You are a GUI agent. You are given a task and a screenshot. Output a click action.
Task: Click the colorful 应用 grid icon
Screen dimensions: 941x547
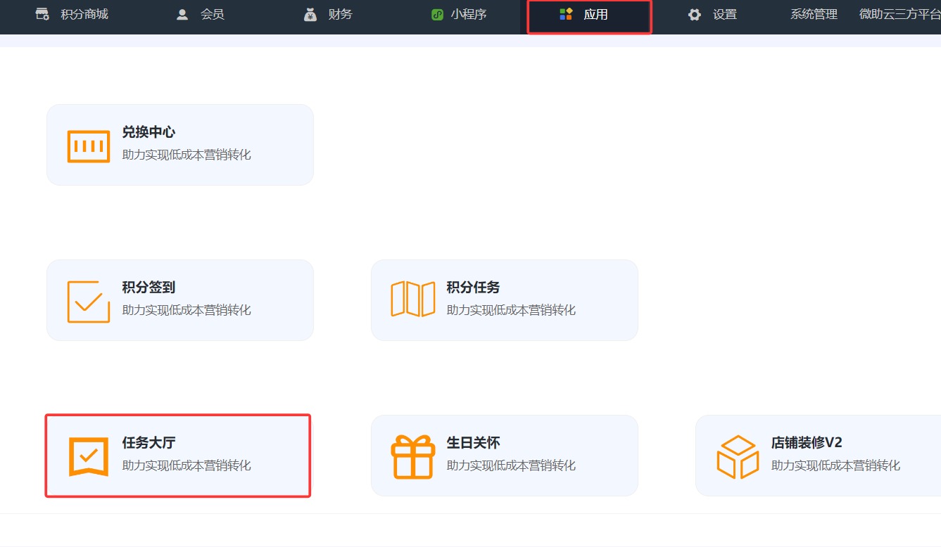566,15
